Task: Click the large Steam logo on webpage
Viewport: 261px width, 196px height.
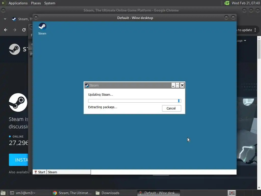Action: 18,102
